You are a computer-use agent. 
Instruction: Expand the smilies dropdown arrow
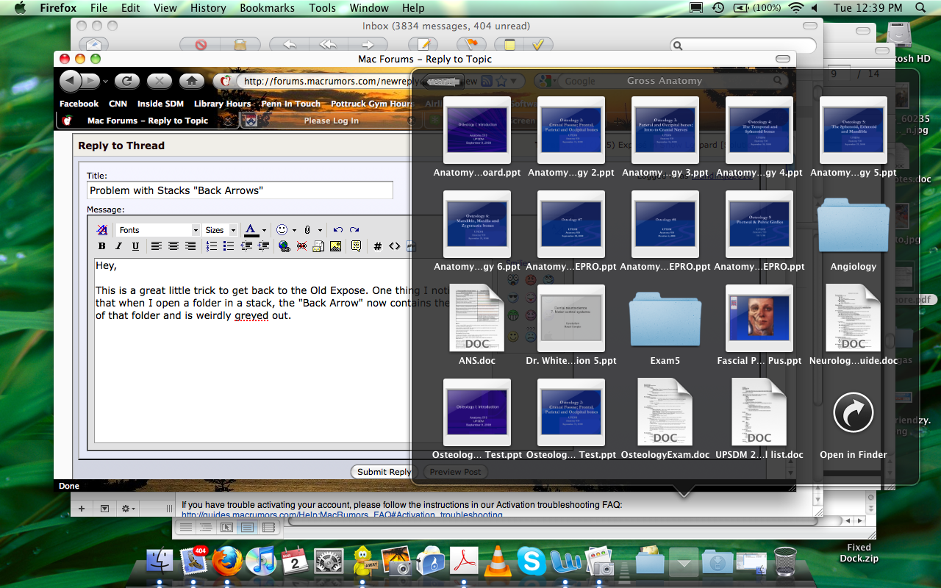pos(294,230)
